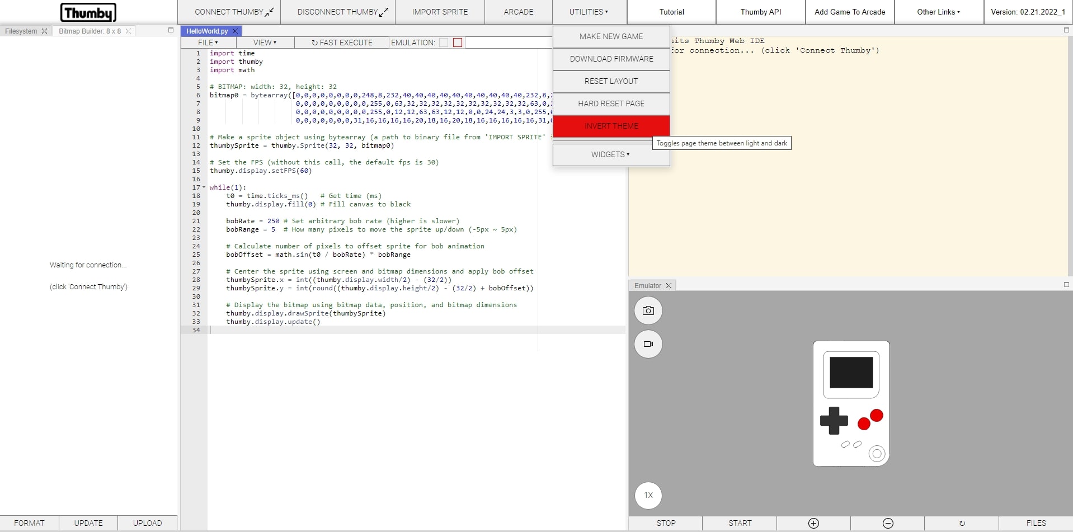Zoom in the emulator with the plus icon
1073x532 pixels.
tap(813, 523)
